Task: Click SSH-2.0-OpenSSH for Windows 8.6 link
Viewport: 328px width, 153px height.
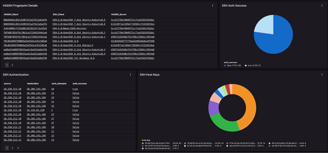Action: coord(73,58)
